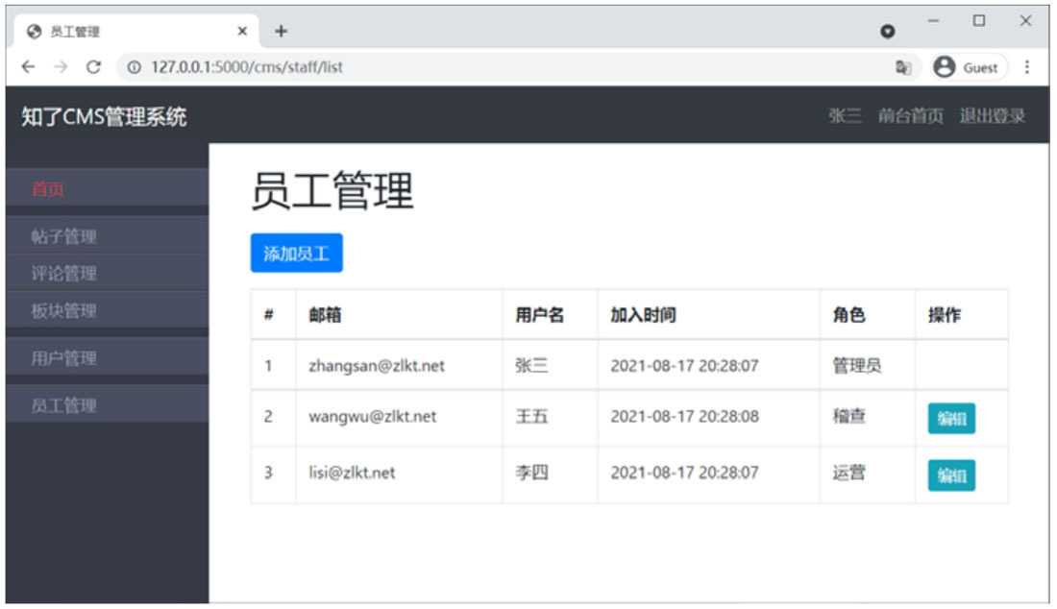
Task: Click the site information icon in address bar
Action: 135,67
